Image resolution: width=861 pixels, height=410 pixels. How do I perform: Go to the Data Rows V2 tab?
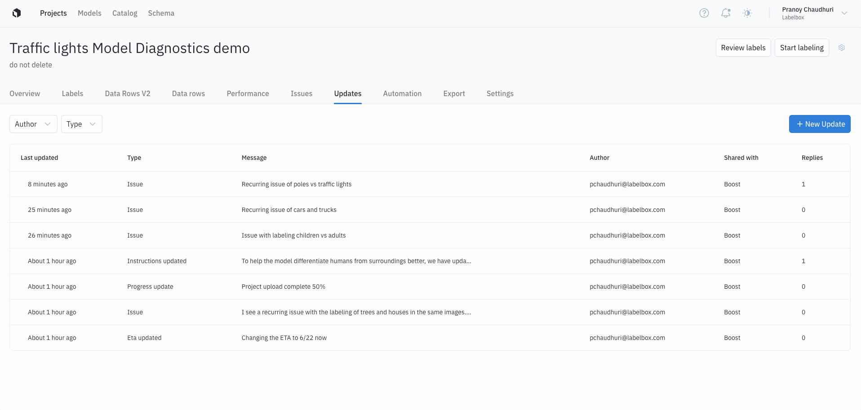(x=128, y=93)
